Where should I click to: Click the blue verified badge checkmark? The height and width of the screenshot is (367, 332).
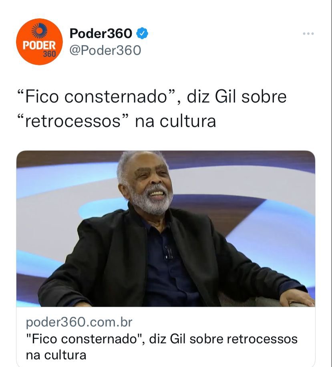(x=142, y=33)
